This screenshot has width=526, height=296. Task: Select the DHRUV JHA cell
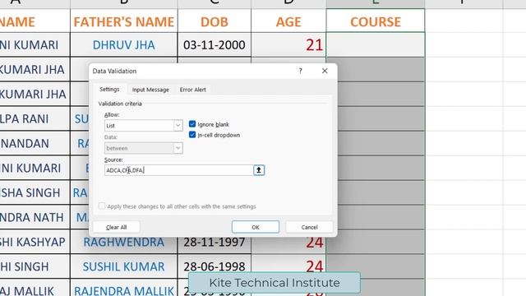point(124,45)
